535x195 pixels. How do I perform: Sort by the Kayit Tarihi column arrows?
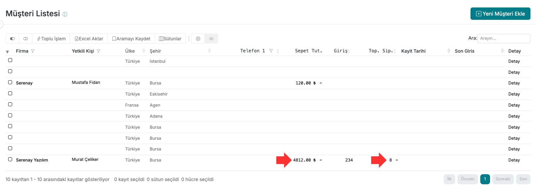click(x=449, y=51)
